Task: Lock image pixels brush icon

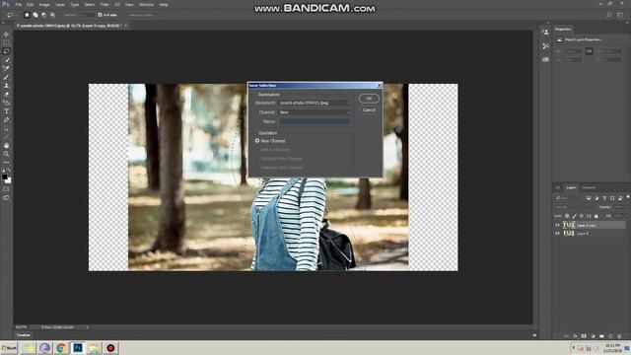Action: click(x=574, y=216)
